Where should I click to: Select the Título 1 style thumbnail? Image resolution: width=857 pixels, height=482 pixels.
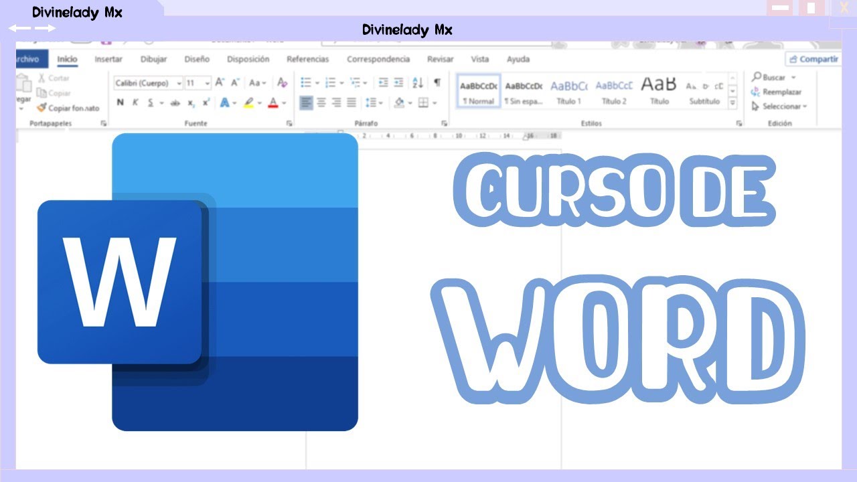[x=568, y=92]
